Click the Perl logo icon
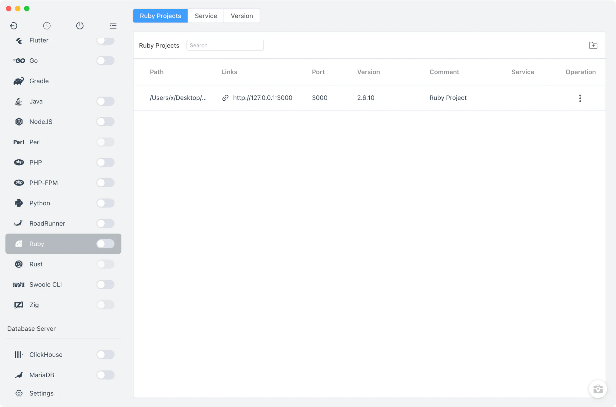 tap(19, 142)
